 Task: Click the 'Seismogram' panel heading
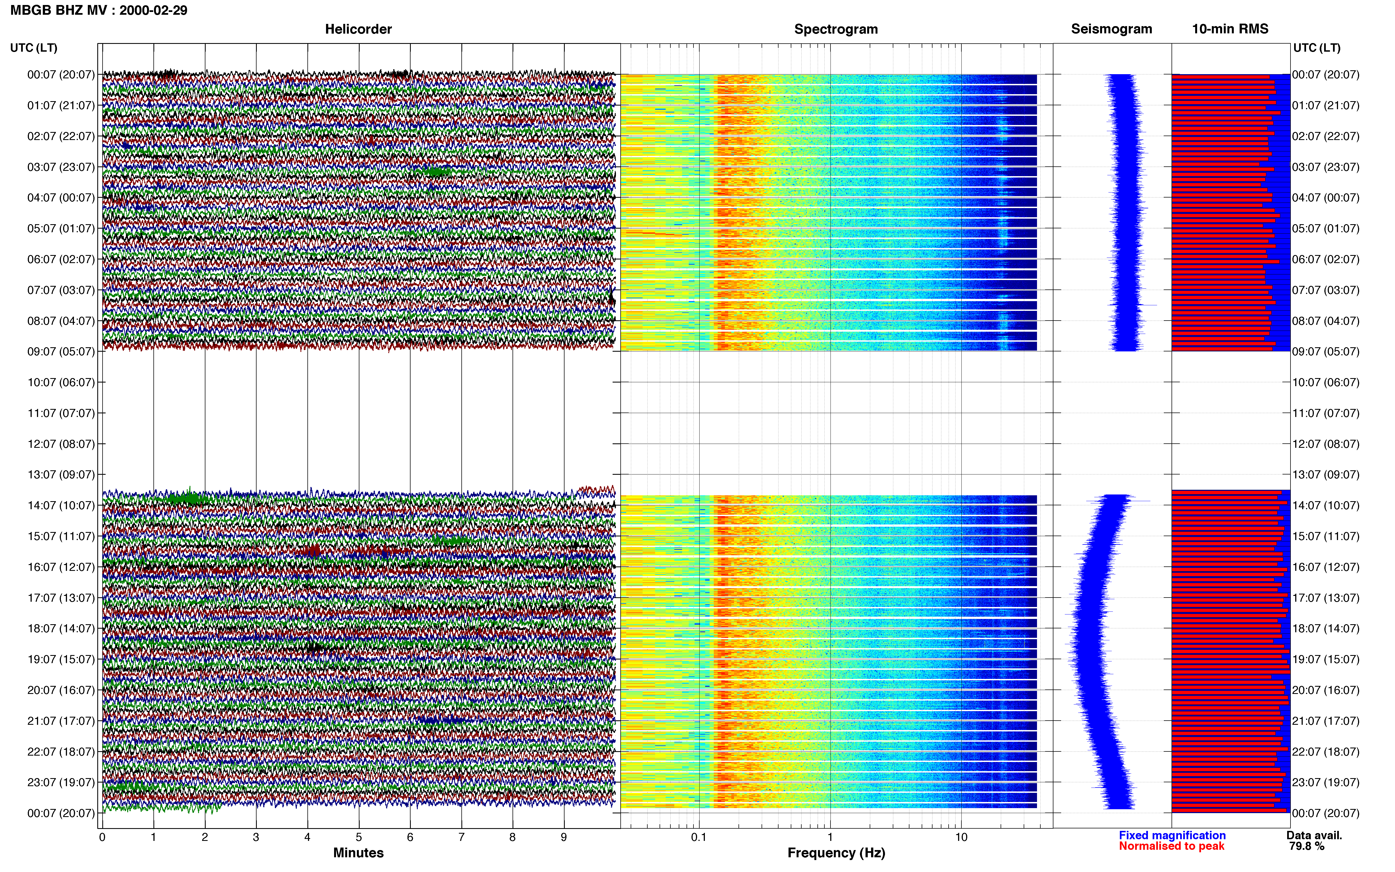click(x=1112, y=29)
